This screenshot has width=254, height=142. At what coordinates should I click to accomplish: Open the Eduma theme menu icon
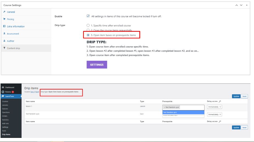tap(3, 92)
